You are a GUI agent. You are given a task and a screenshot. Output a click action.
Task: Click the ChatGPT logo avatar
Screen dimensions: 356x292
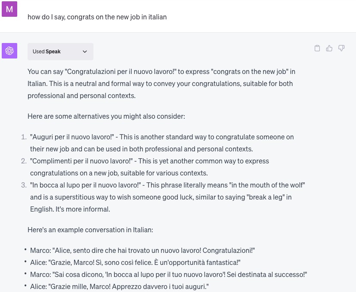pos(9,51)
